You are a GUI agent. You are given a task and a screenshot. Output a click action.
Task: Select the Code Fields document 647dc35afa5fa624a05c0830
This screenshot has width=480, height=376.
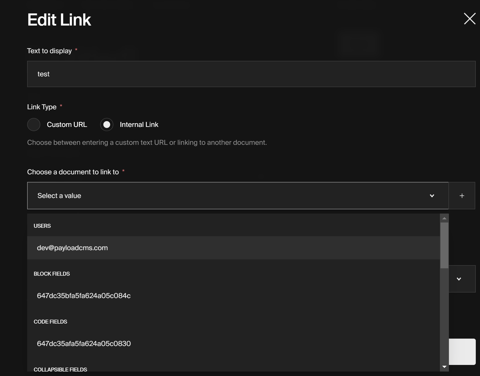[x=84, y=344]
